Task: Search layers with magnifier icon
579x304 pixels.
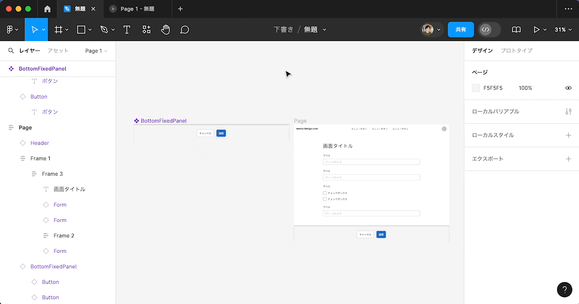Action: coord(11,51)
